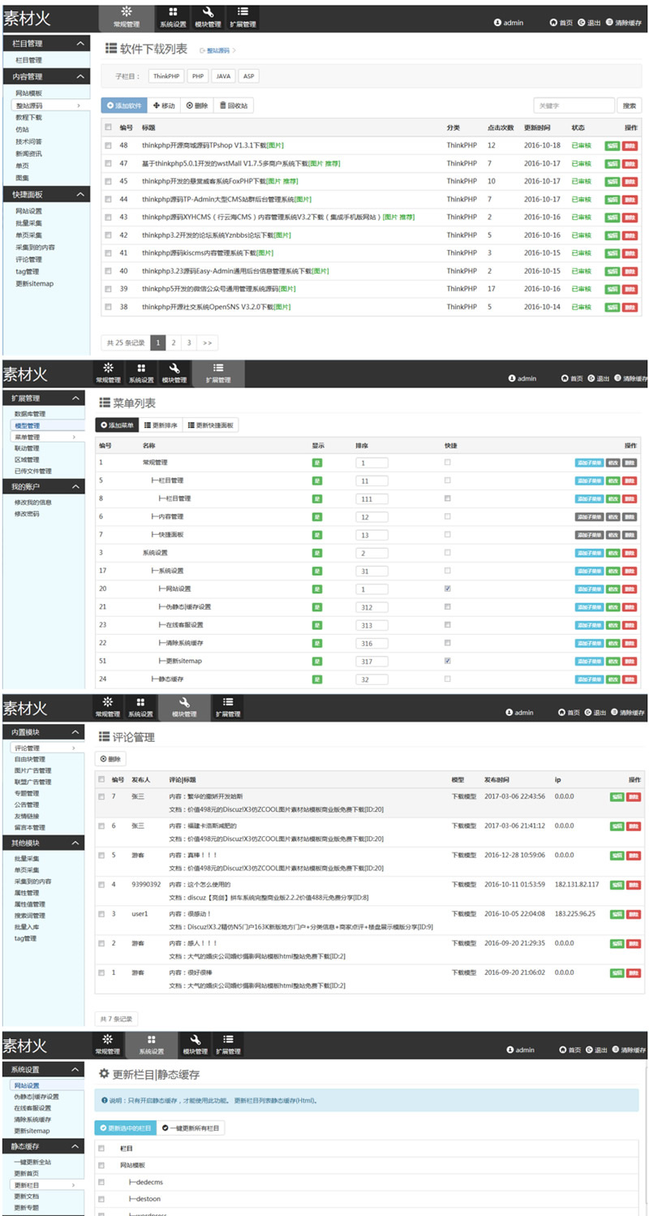
Task: Tick the checkbox for software row 48
Action: pos(108,145)
